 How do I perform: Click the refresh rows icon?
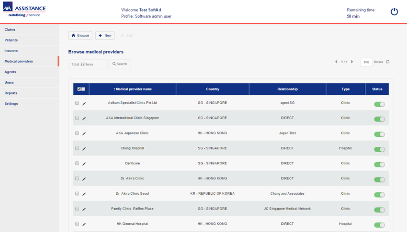coord(387,62)
